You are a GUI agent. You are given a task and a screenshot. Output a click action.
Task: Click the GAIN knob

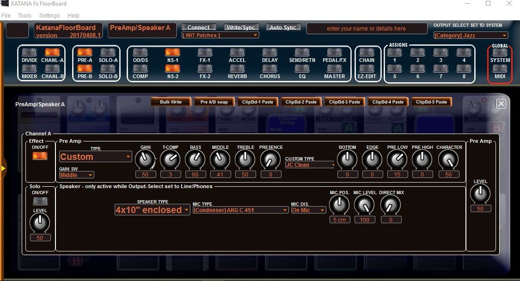[145, 160]
